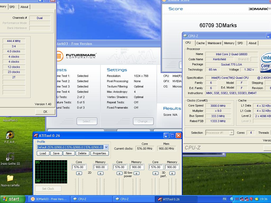Click the New profile button
Screen dimensions: 271x203
(x=69, y=153)
